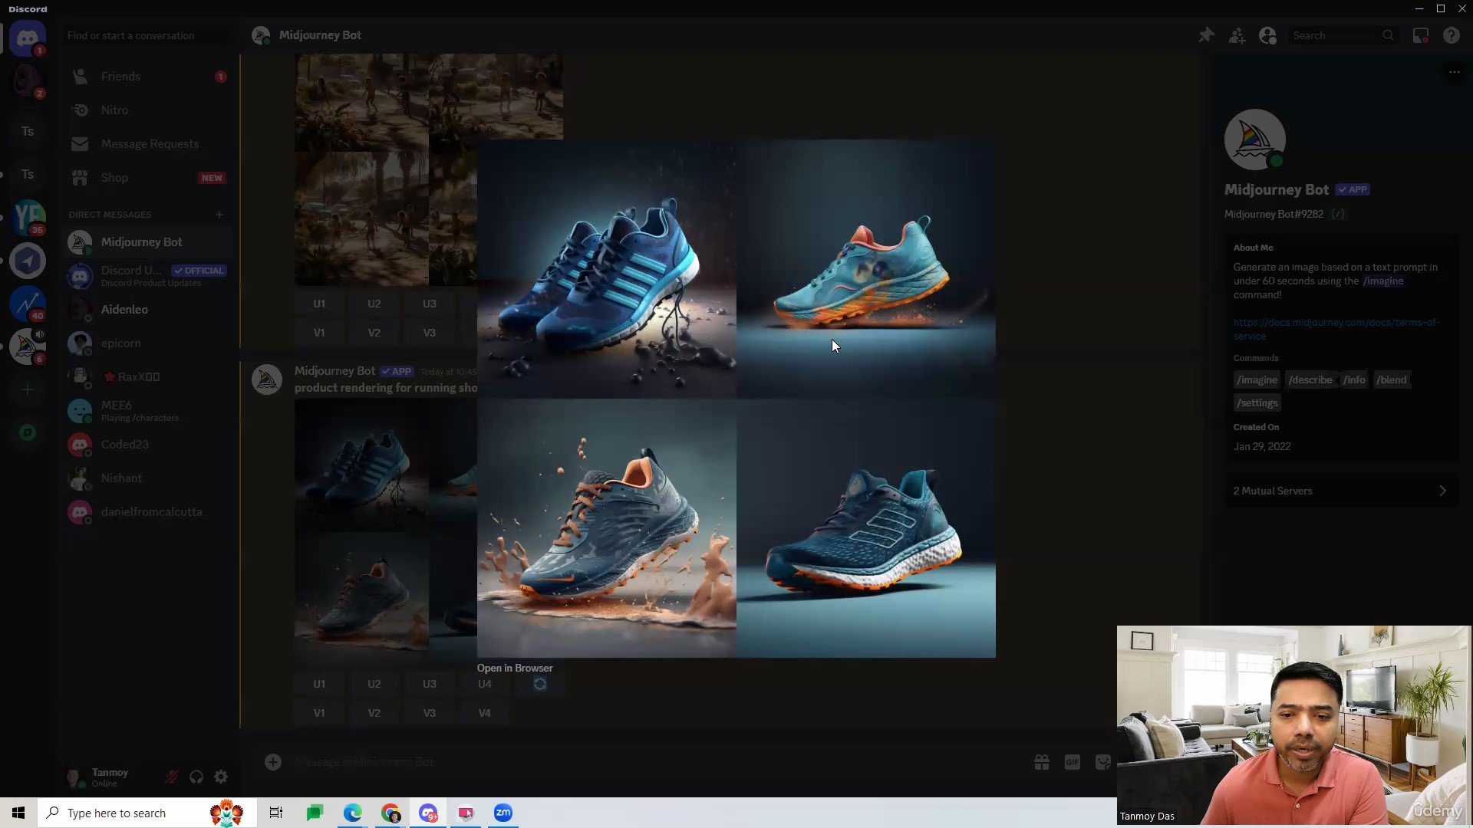Click Add Friends to DM icon
The height and width of the screenshot is (828, 1473).
[1237, 35]
